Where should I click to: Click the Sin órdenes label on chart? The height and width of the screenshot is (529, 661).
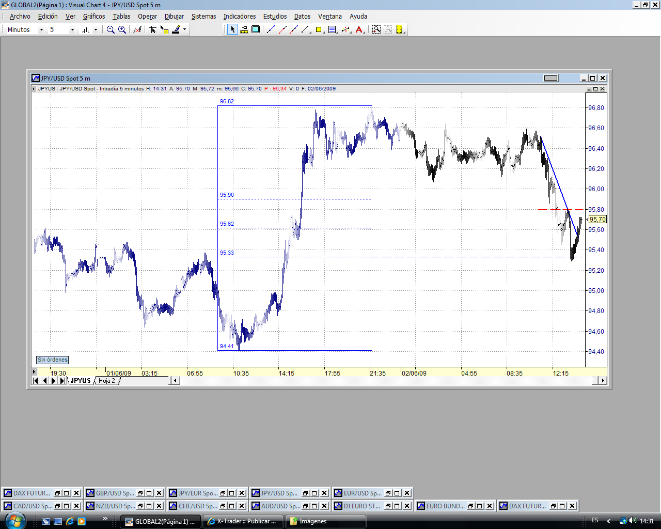52,360
